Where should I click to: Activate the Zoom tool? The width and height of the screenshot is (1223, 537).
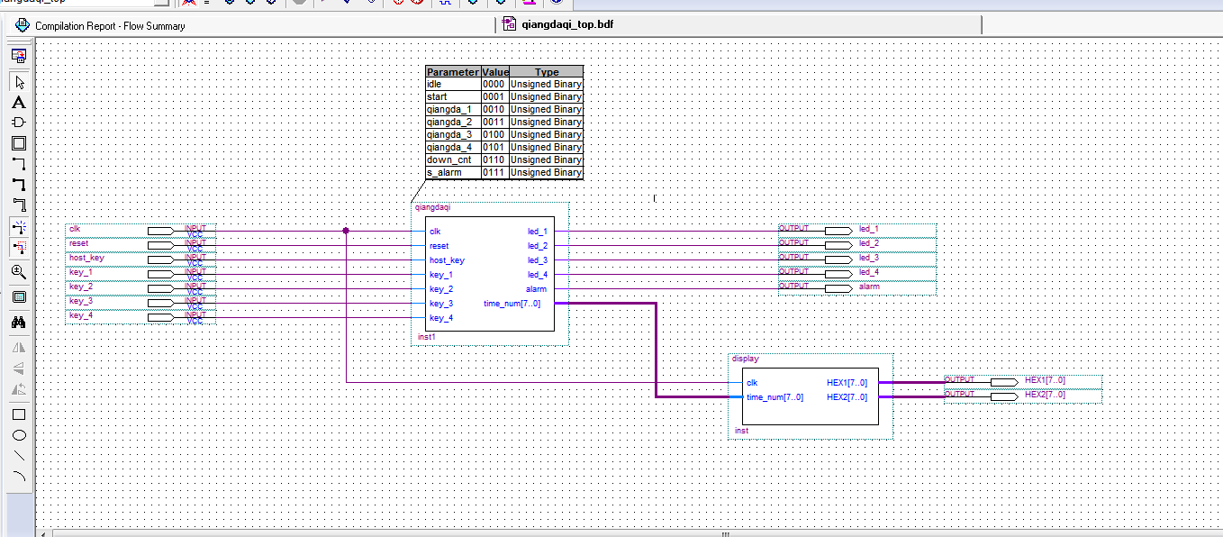tap(18, 272)
